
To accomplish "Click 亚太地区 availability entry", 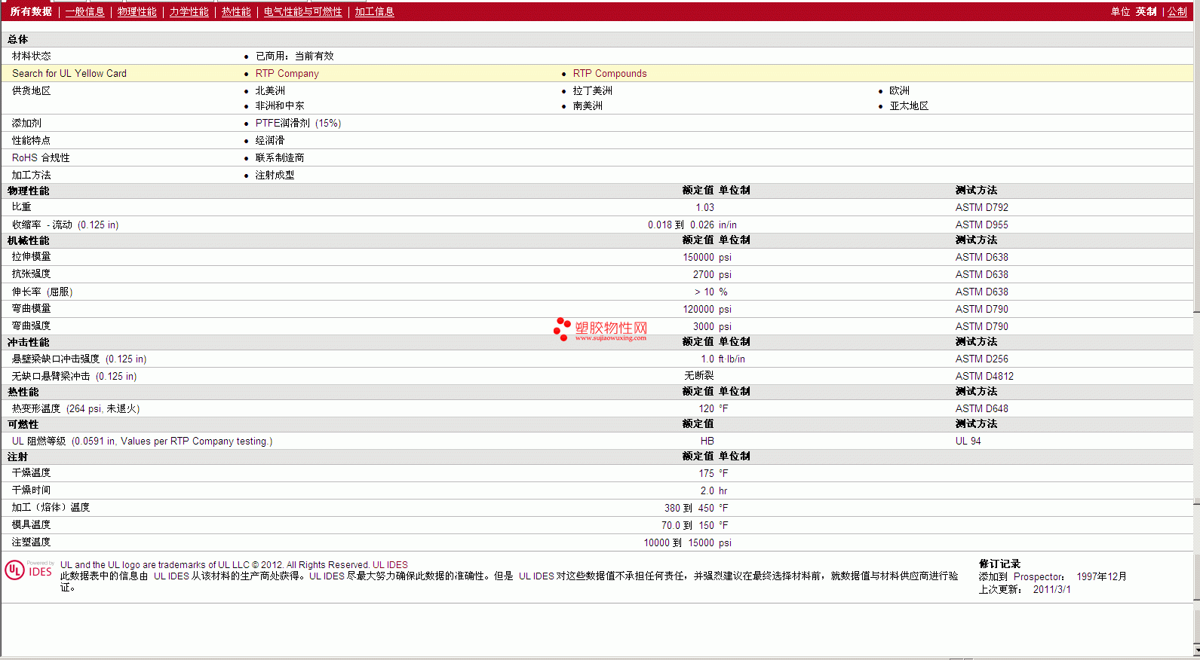I will click(x=909, y=106).
